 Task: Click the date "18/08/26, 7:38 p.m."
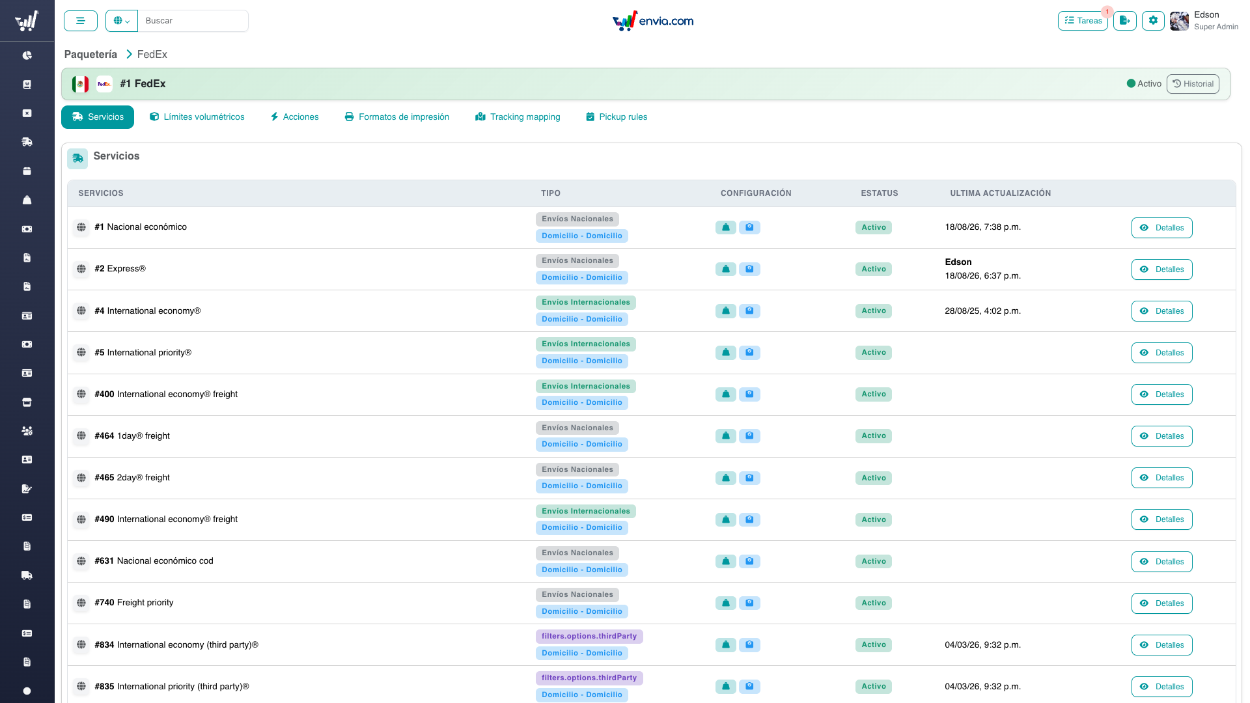click(x=983, y=227)
